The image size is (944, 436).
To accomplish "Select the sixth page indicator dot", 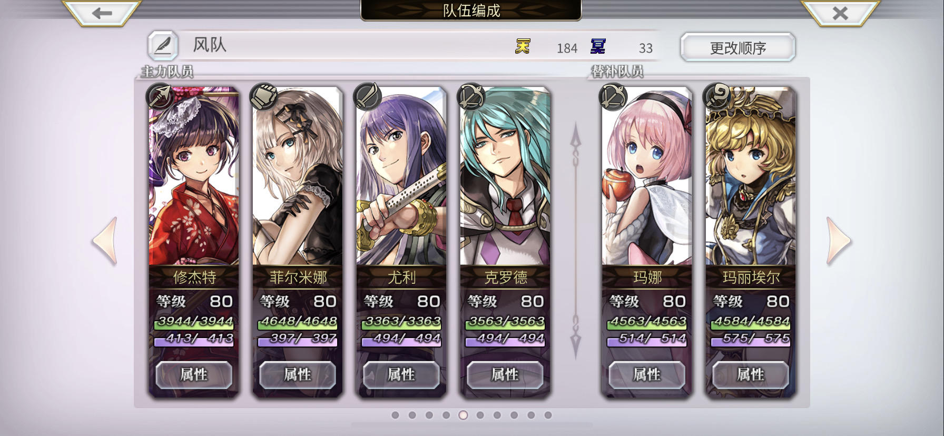I will [480, 415].
